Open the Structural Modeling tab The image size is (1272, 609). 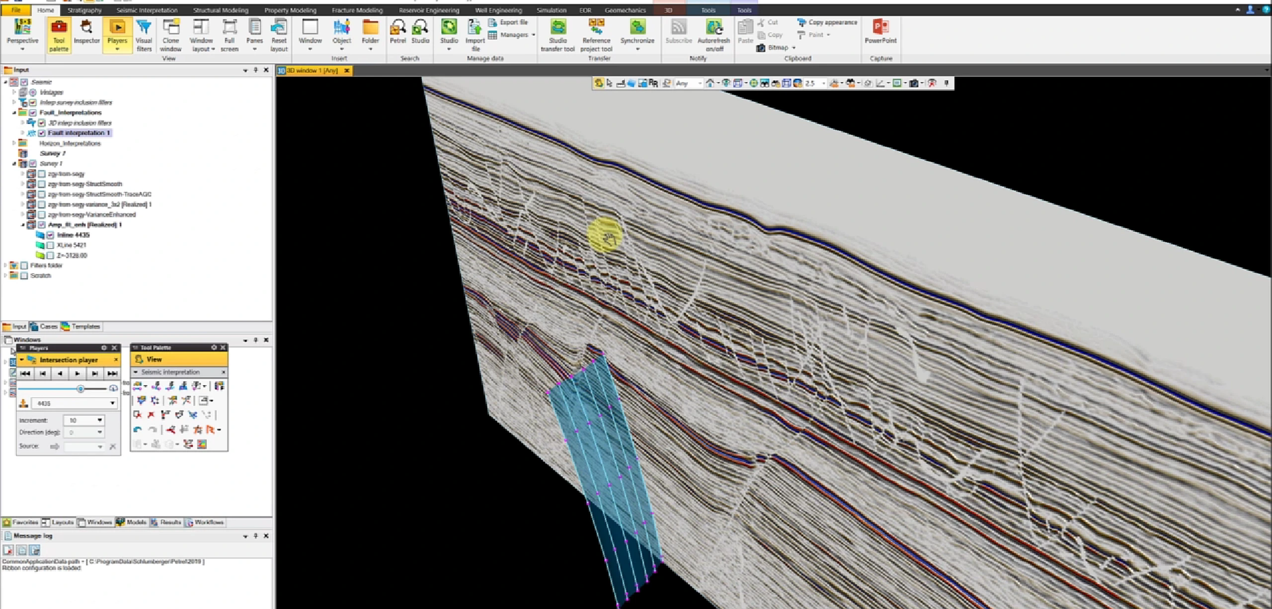[x=221, y=10]
